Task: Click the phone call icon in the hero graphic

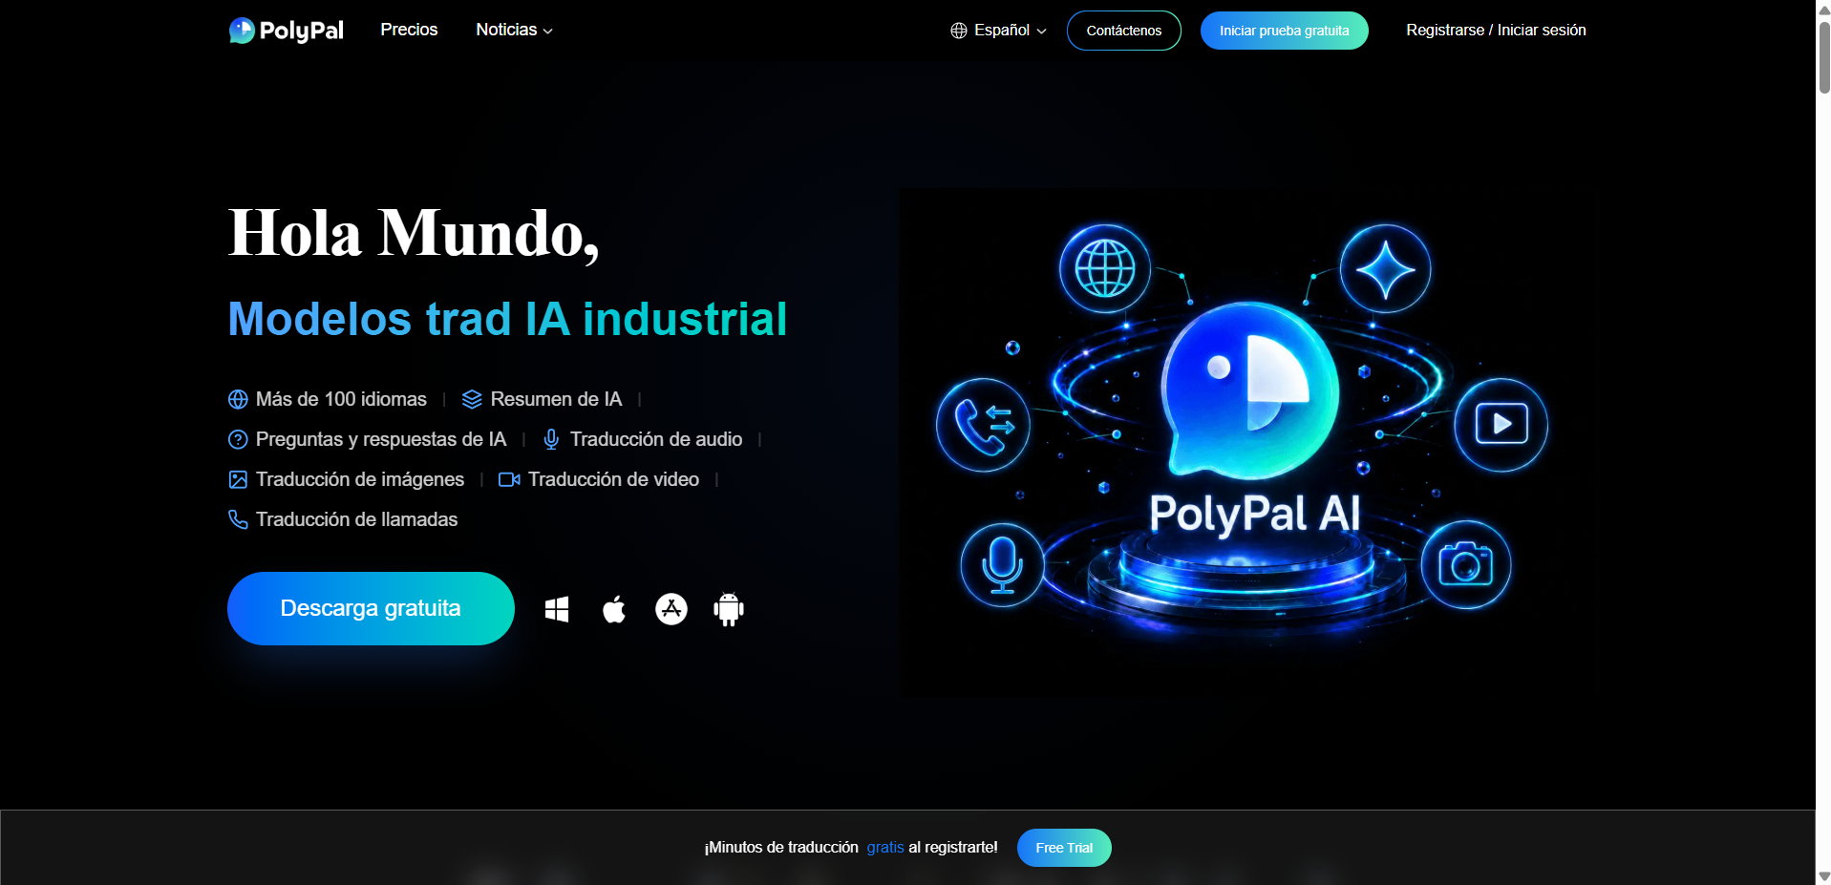Action: (983, 425)
